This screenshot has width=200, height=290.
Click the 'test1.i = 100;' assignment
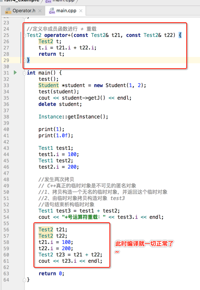[x=59, y=154]
